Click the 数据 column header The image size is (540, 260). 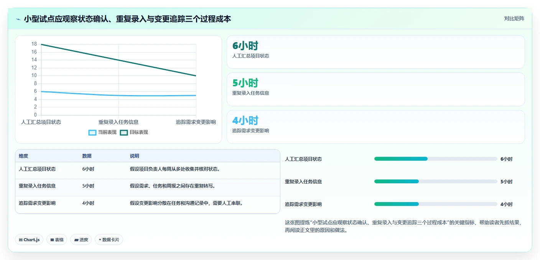pyautogui.click(x=87, y=156)
